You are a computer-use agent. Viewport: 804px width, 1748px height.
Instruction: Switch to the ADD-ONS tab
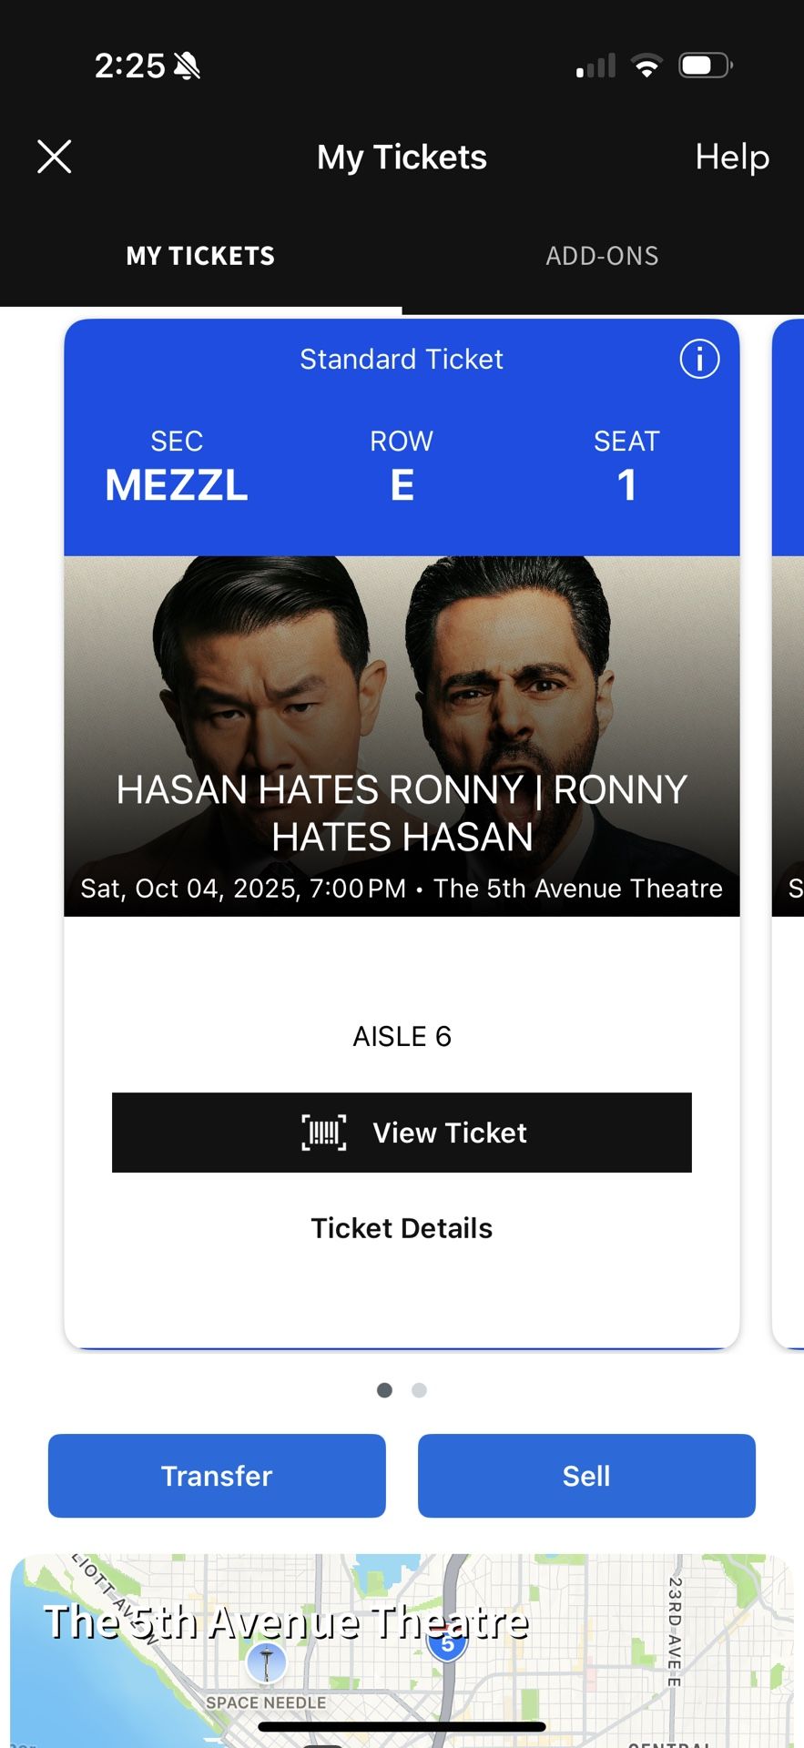[602, 256]
